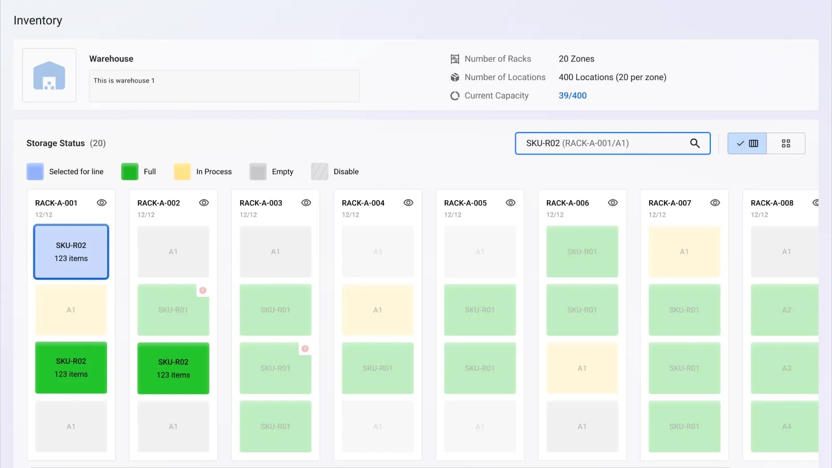This screenshot has width=832, height=468.
Task: Toggle visibility eye for RACK-A-007
Action: point(716,203)
